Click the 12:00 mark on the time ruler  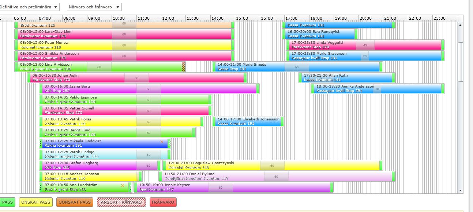[168, 18]
